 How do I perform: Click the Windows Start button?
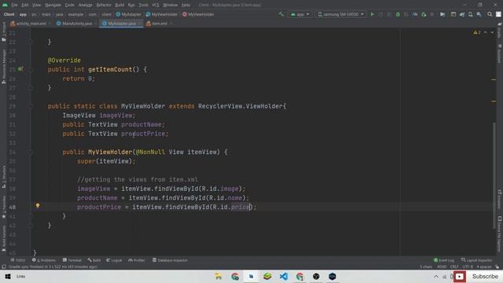click(8, 276)
